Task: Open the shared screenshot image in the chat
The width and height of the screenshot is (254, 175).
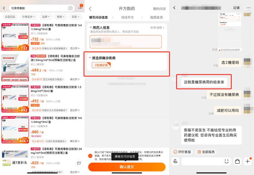Action: (230, 32)
